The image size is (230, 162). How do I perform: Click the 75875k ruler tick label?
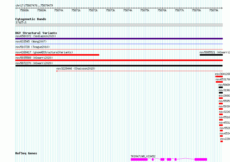[145, 10]
